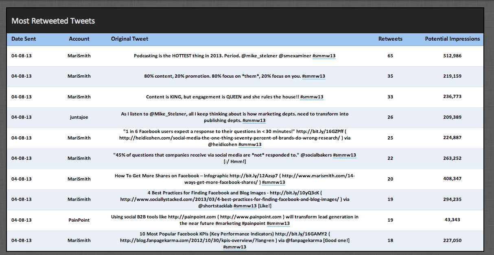Click the '4 Best Practices' tweet text
Screen dimensions: 494x255
pyautogui.click(x=235, y=199)
